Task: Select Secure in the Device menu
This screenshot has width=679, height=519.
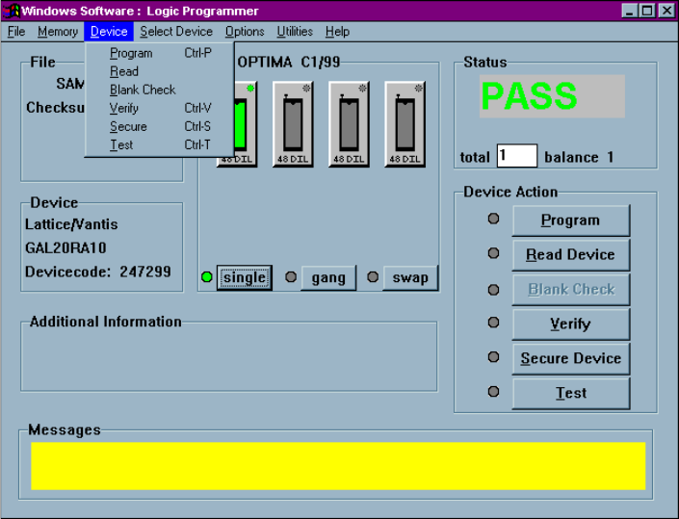Action: [x=128, y=126]
